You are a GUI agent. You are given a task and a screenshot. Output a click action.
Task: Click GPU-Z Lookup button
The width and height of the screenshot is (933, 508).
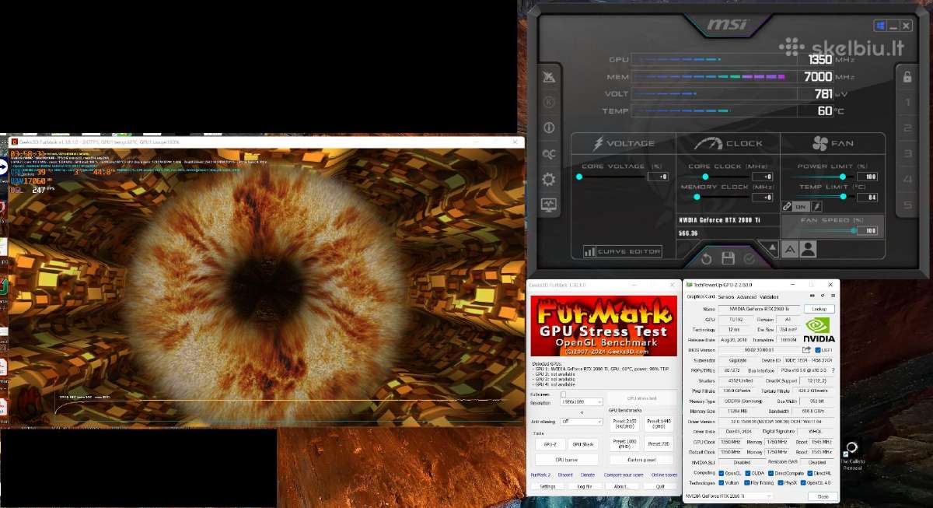819,309
